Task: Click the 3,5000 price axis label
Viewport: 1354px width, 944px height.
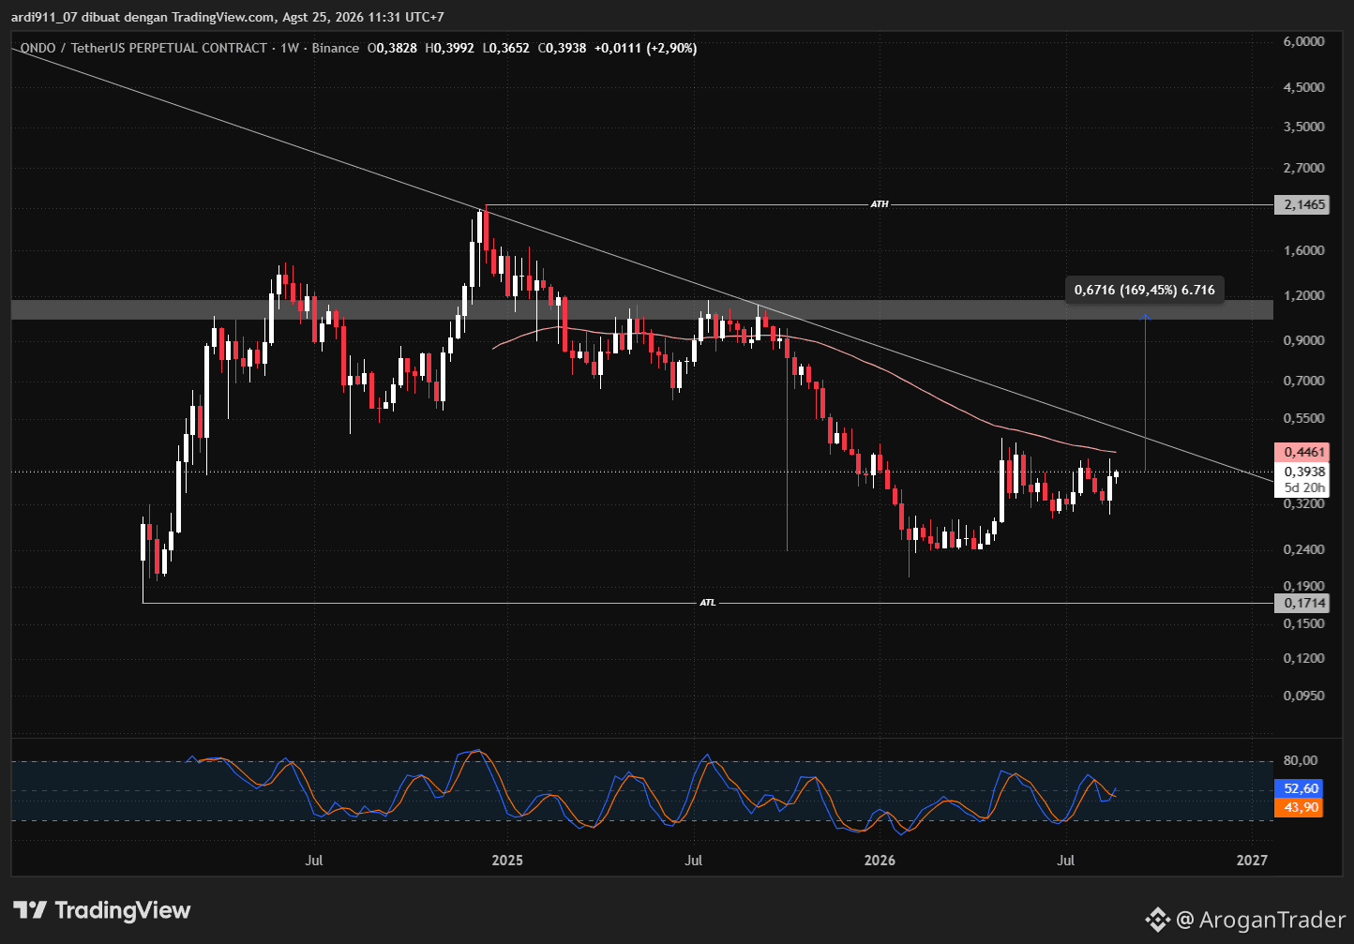Action: click(1304, 127)
